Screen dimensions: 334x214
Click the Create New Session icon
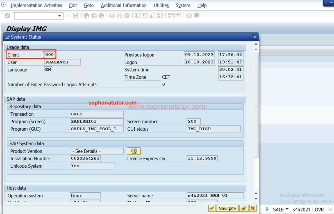tap(171, 15)
